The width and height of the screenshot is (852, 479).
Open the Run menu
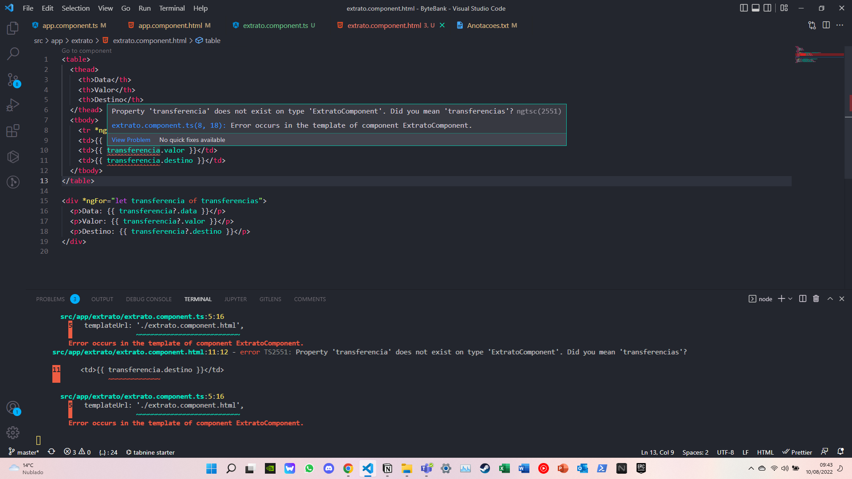point(144,8)
